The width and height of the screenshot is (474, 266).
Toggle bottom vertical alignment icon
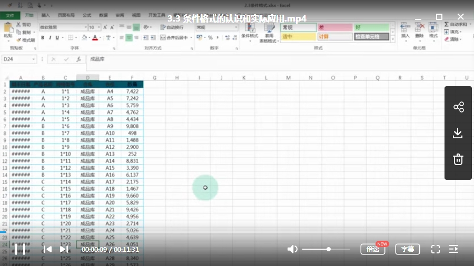tap(136, 27)
